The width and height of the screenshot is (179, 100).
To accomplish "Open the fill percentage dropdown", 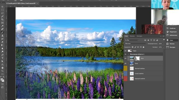I will click(163, 47).
